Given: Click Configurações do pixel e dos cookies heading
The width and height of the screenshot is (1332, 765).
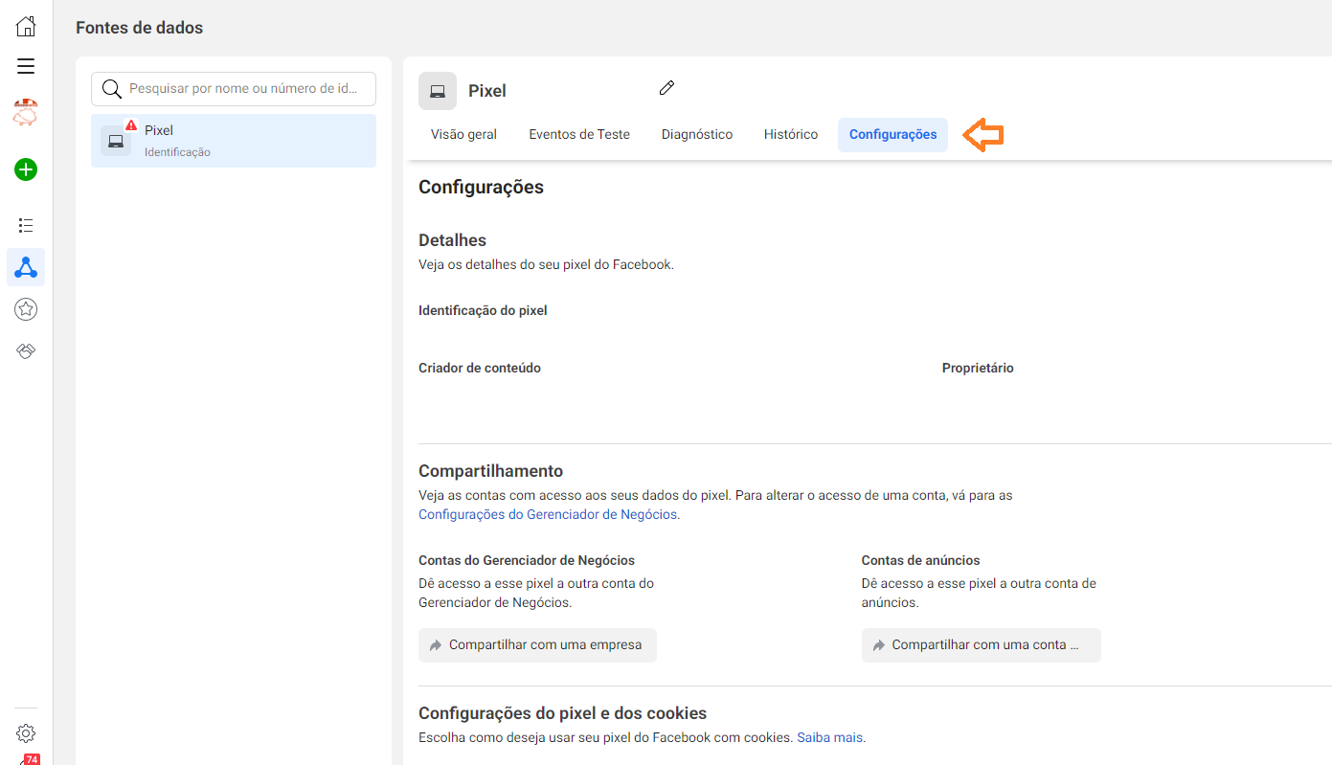Looking at the screenshot, I should (x=563, y=713).
